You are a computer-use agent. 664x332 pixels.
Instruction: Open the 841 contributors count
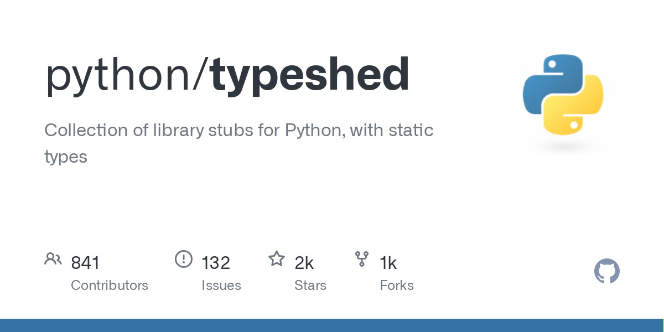click(x=85, y=263)
